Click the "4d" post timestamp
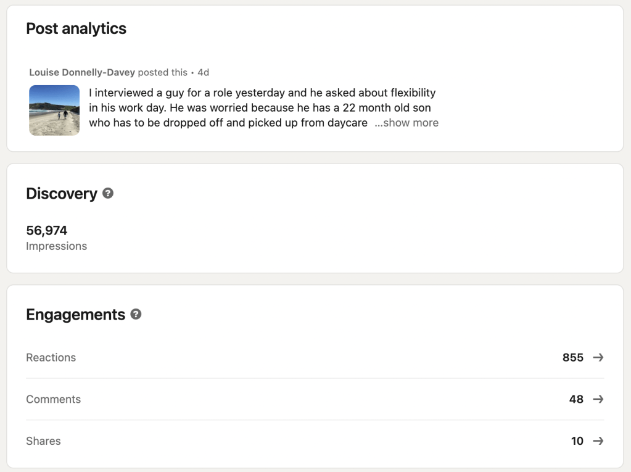This screenshot has width=631, height=472. click(x=203, y=72)
